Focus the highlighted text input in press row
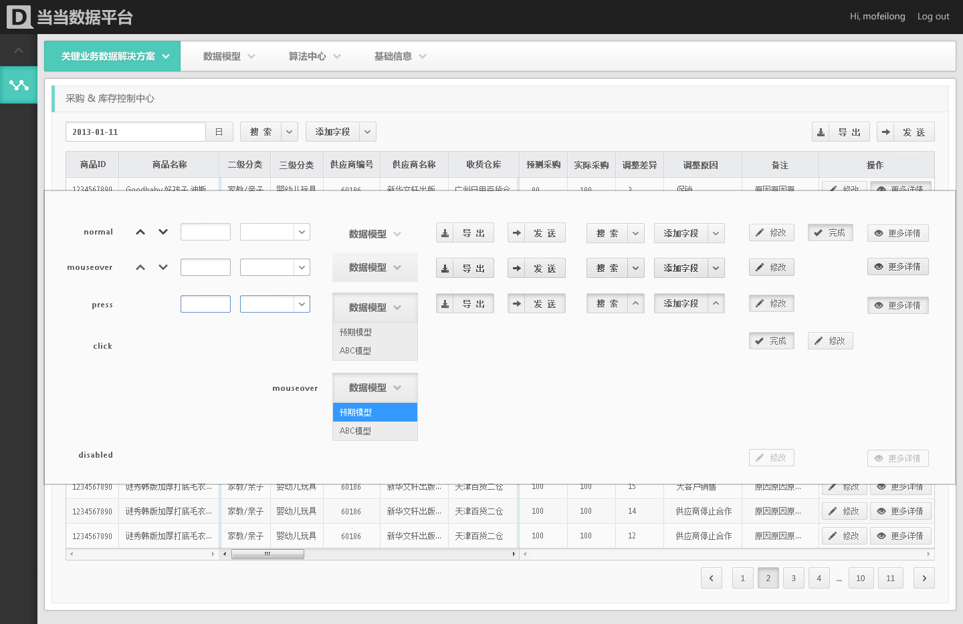The width and height of the screenshot is (963, 624). coord(205,304)
